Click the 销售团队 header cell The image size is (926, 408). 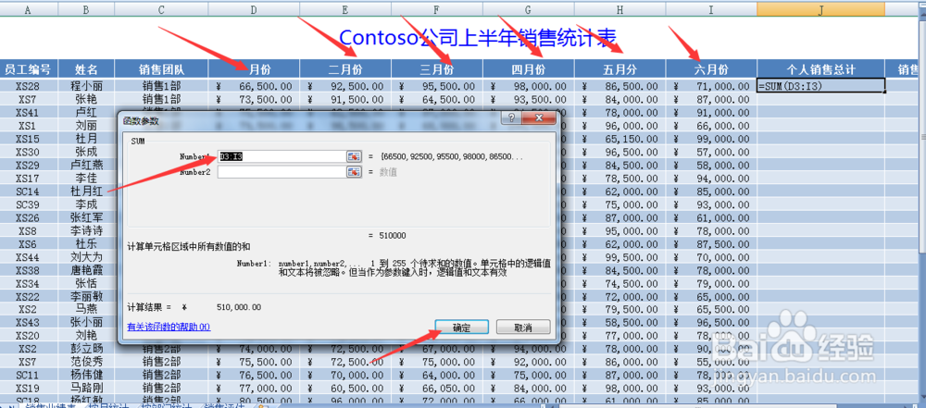(161, 69)
